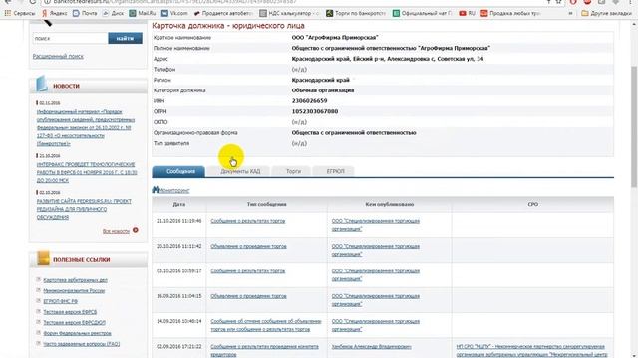Click the browser address bar URL
Image resolution: width=638 pixels, height=358 pixels.
(x=175, y=2)
